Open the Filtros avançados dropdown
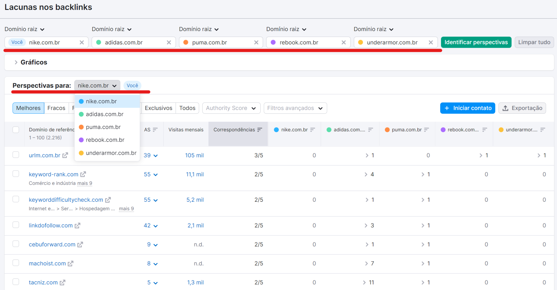Image resolution: width=557 pixels, height=290 pixels. click(x=295, y=108)
